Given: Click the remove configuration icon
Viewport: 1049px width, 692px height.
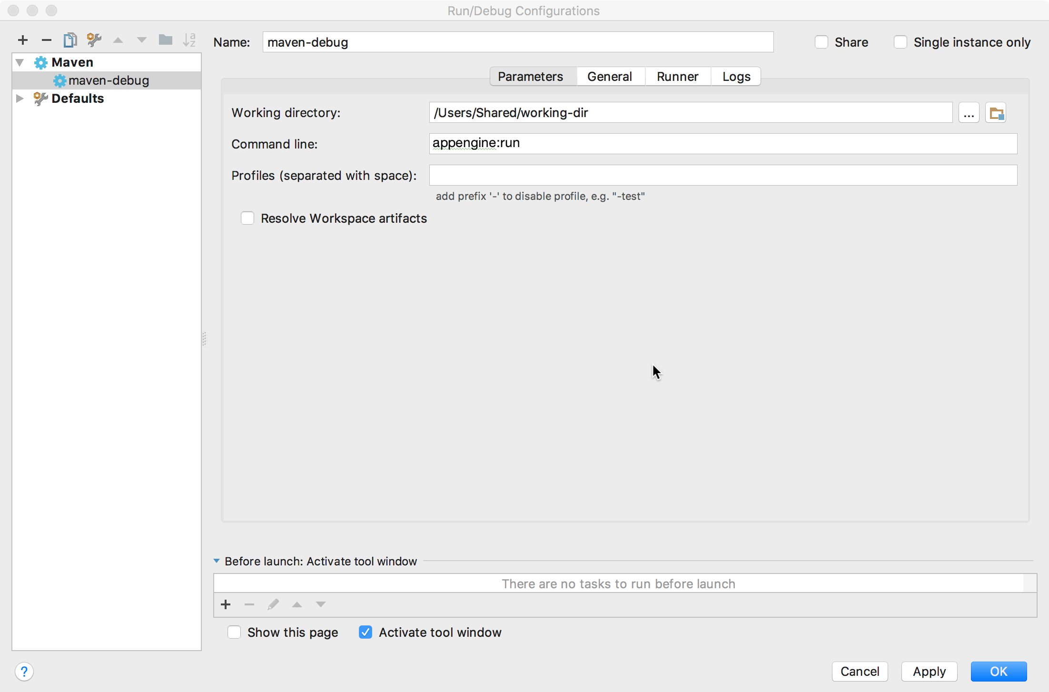Looking at the screenshot, I should 46,41.
